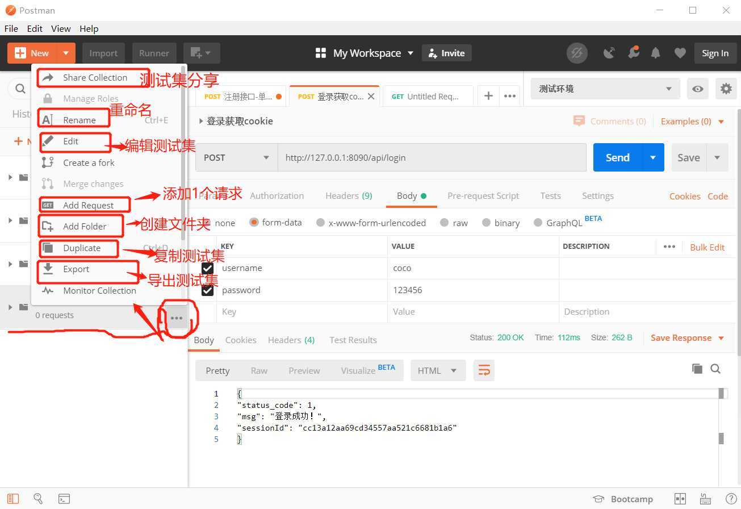Expand the 登录获取cookie request name triangle

[200, 121]
